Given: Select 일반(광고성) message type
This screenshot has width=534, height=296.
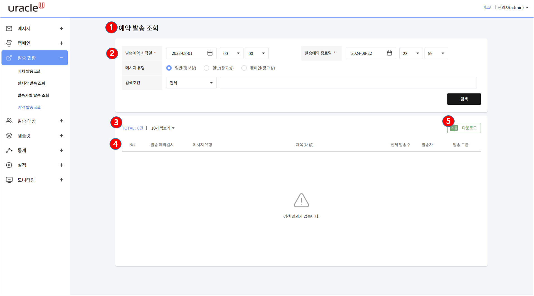Looking at the screenshot, I should pos(206,68).
